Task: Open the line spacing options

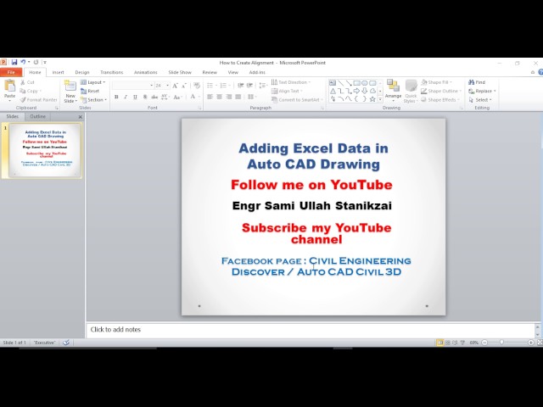Action: click(263, 86)
